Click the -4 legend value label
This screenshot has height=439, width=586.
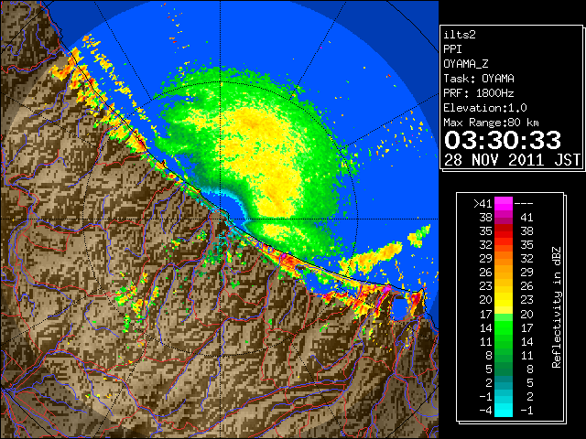point(485,411)
